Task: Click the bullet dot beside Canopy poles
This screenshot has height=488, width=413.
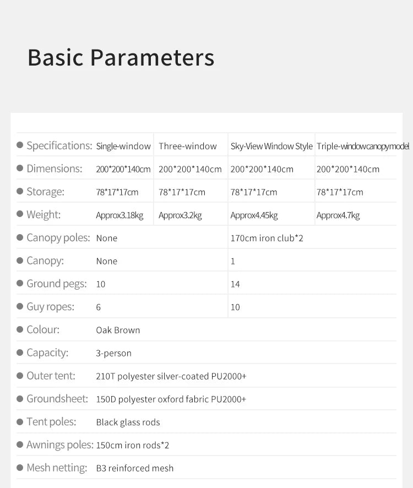Action: click(x=20, y=237)
